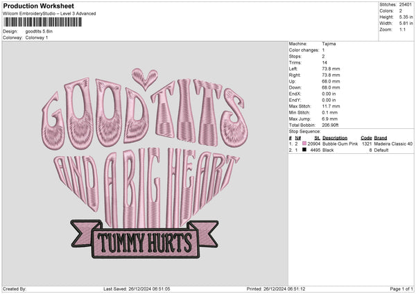This screenshot has height=294, width=416.
Task: Click the Total Bobbin value '206.90ft'
Action: [330, 126]
